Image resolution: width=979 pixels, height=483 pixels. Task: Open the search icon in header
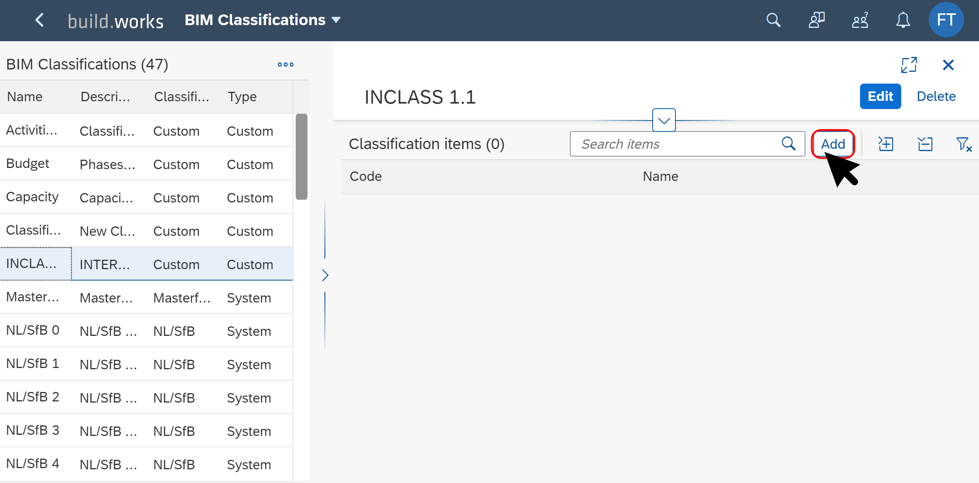[773, 20]
